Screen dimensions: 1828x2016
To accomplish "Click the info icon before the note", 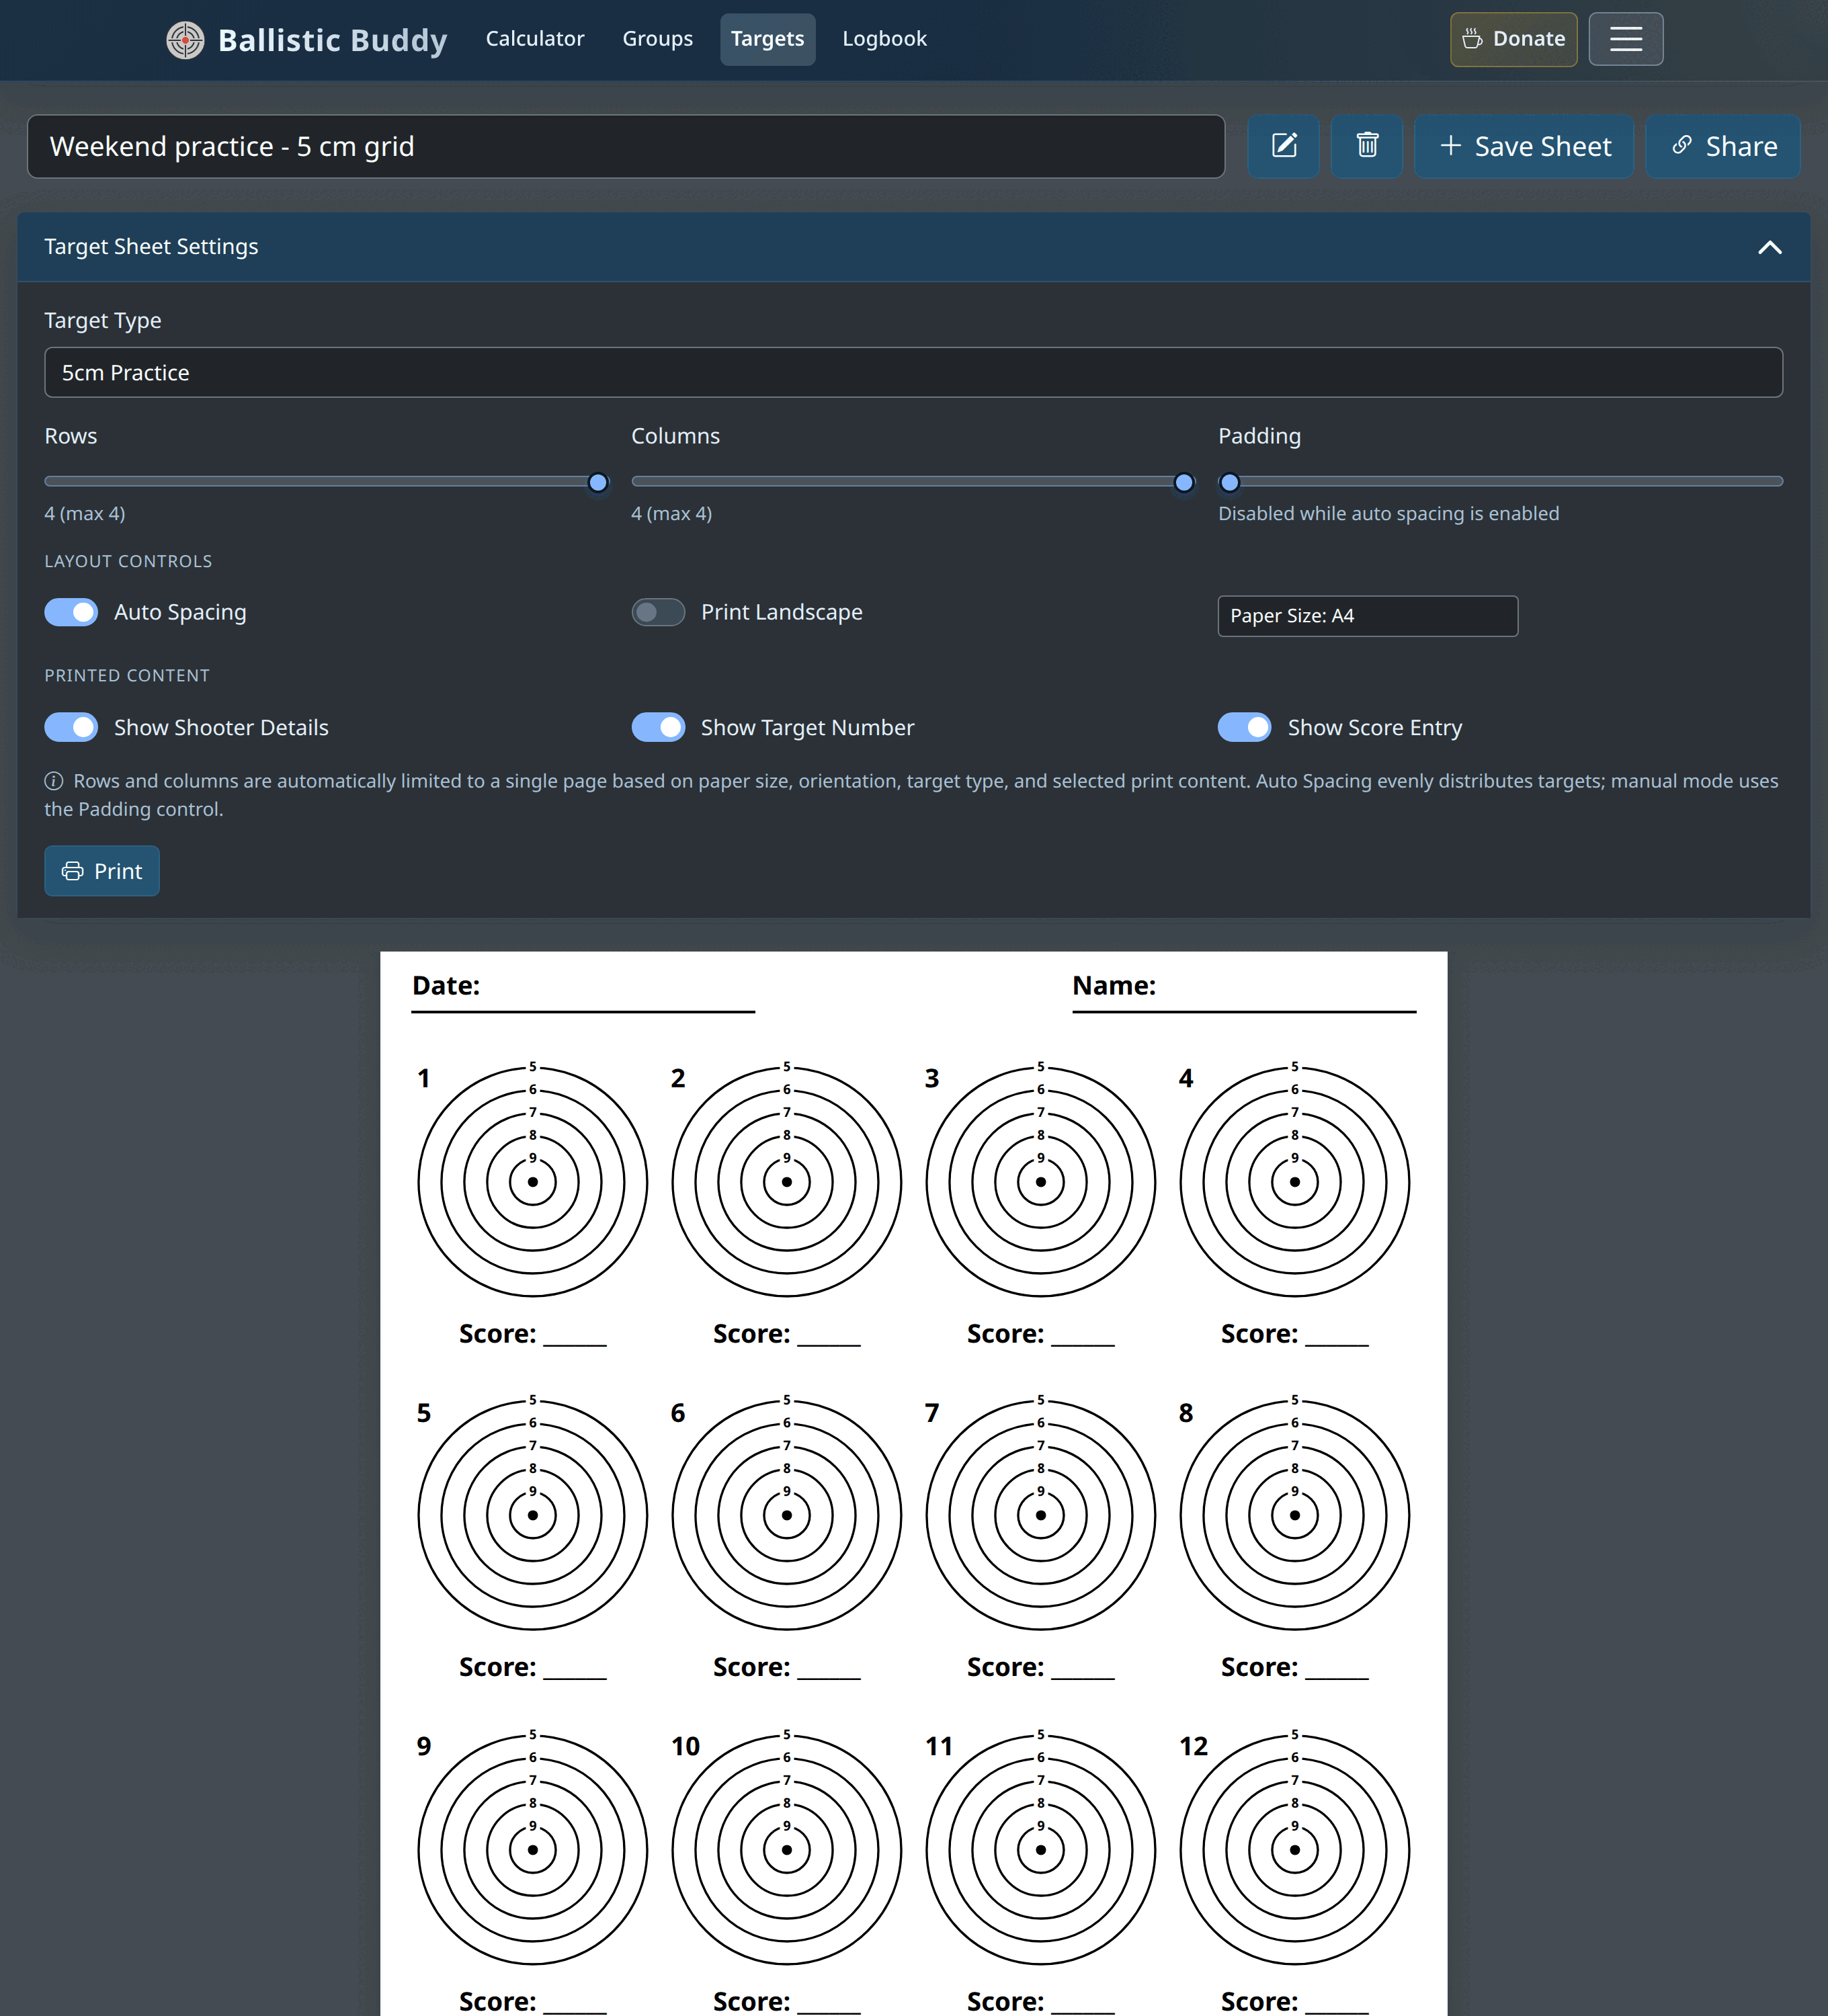I will tap(54, 781).
